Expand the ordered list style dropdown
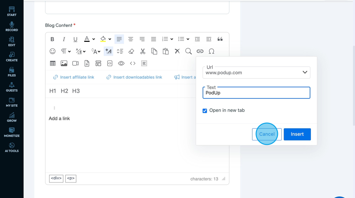The width and height of the screenshot is (355, 198). (172, 39)
